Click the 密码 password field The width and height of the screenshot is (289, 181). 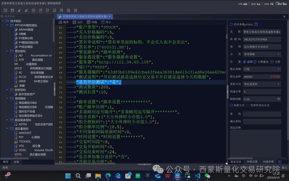(x=262, y=114)
